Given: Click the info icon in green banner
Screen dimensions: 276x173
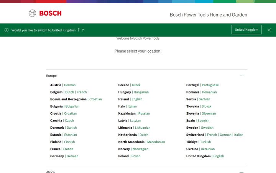Looking at the screenshot, I should [x=7, y=30].
